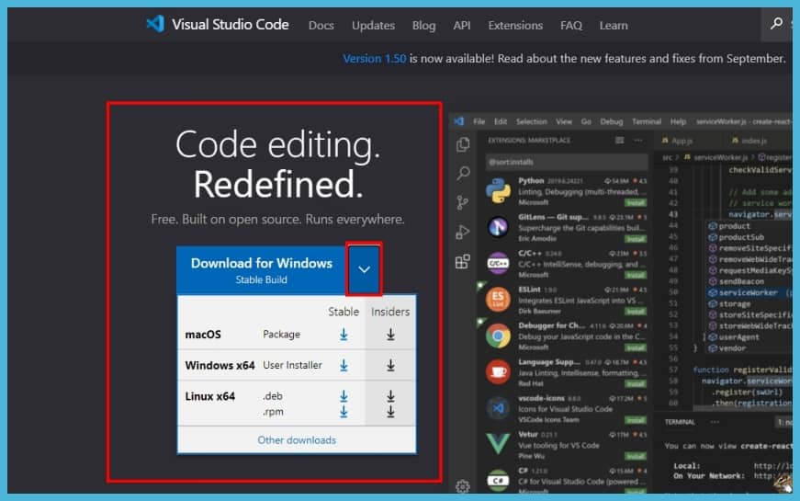The height and width of the screenshot is (501, 800).
Task: Open Terminal menu in the editor preview
Action: [x=647, y=121]
